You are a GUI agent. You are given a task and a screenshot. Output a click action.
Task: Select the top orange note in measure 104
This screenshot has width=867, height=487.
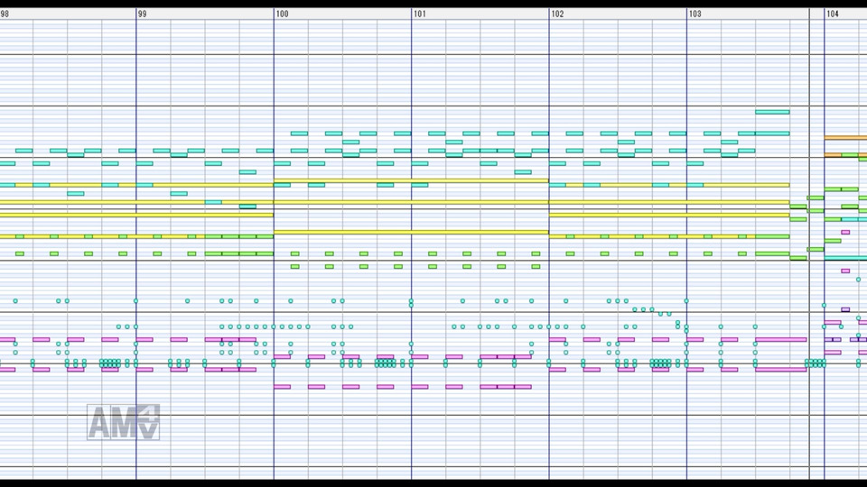[x=846, y=137]
